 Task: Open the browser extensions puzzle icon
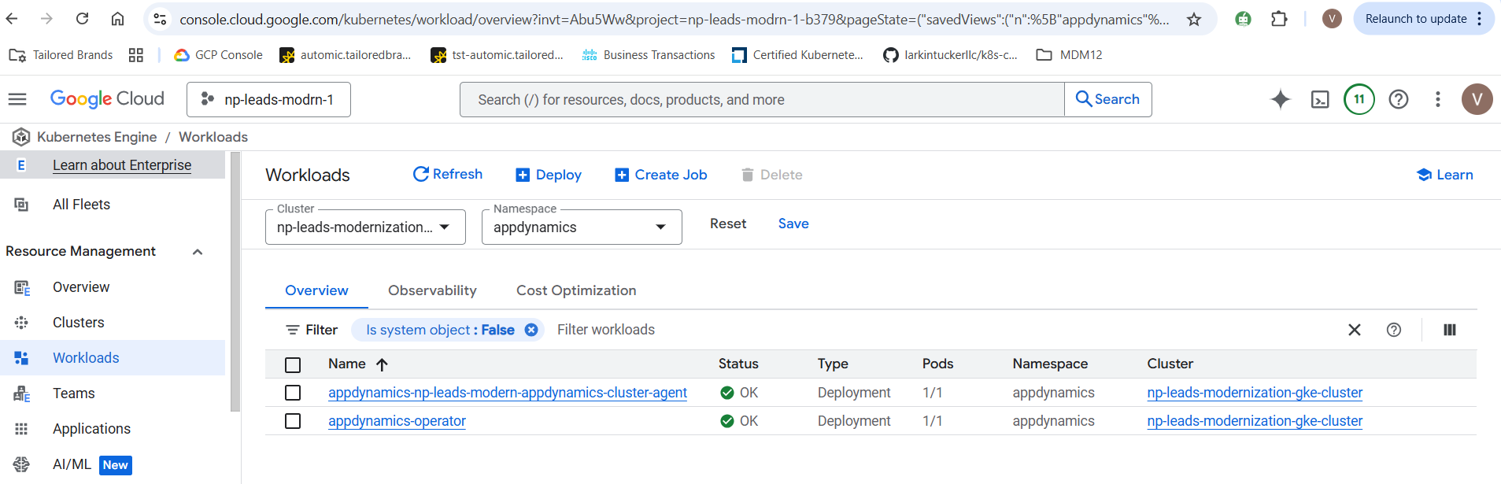(x=1279, y=19)
